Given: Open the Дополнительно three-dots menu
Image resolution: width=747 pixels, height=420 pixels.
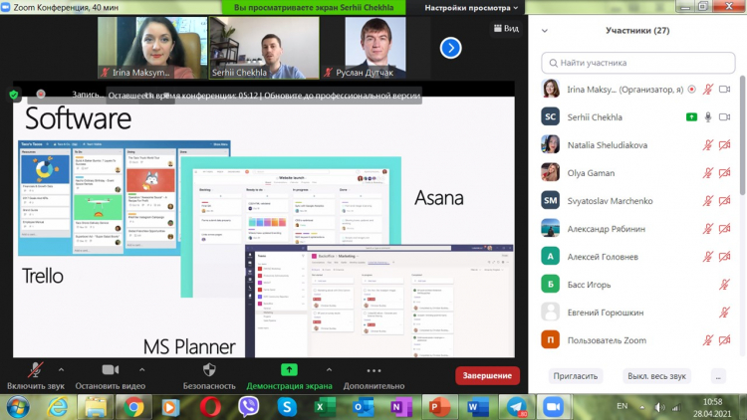Looking at the screenshot, I should tap(373, 368).
